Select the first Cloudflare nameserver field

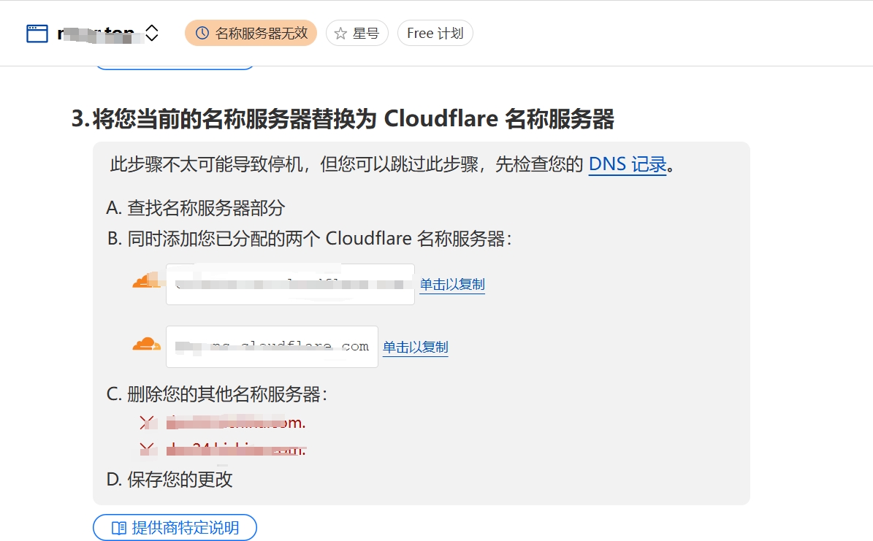pyautogui.click(x=290, y=285)
